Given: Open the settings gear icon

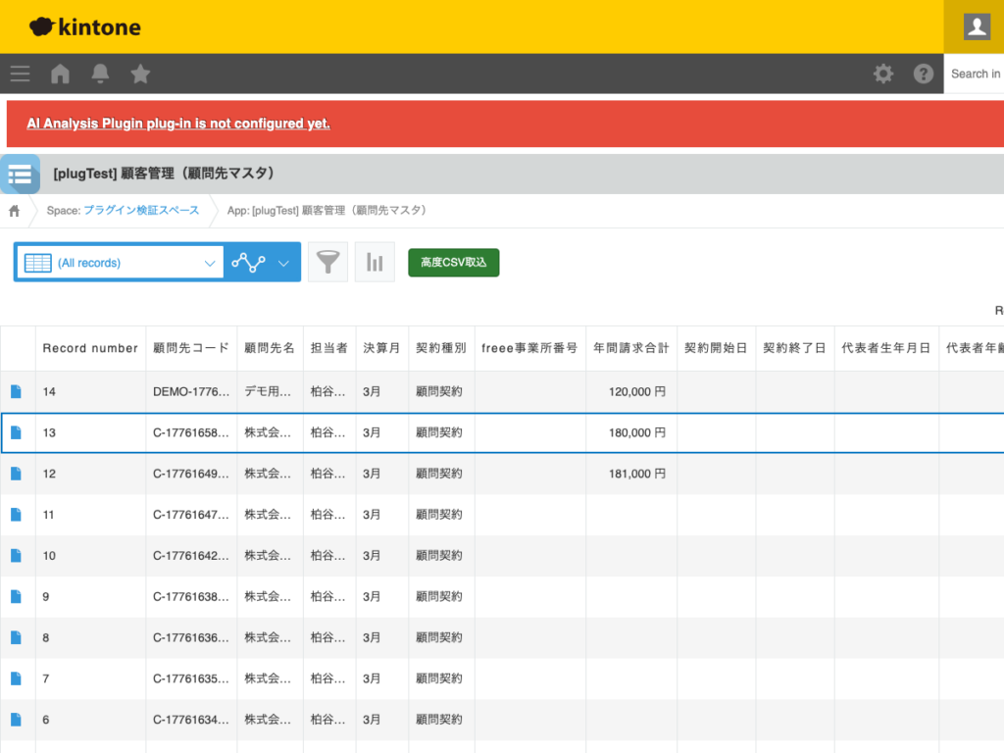Looking at the screenshot, I should coord(882,74).
